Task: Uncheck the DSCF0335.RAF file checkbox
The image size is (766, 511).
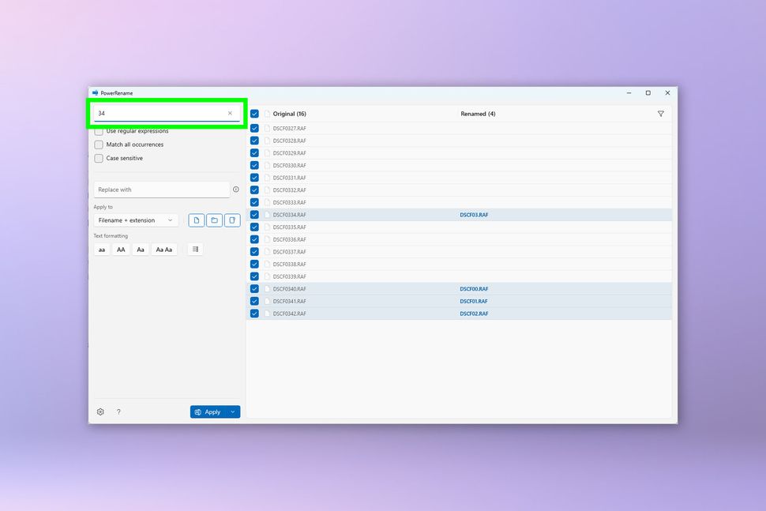Action: [254, 227]
